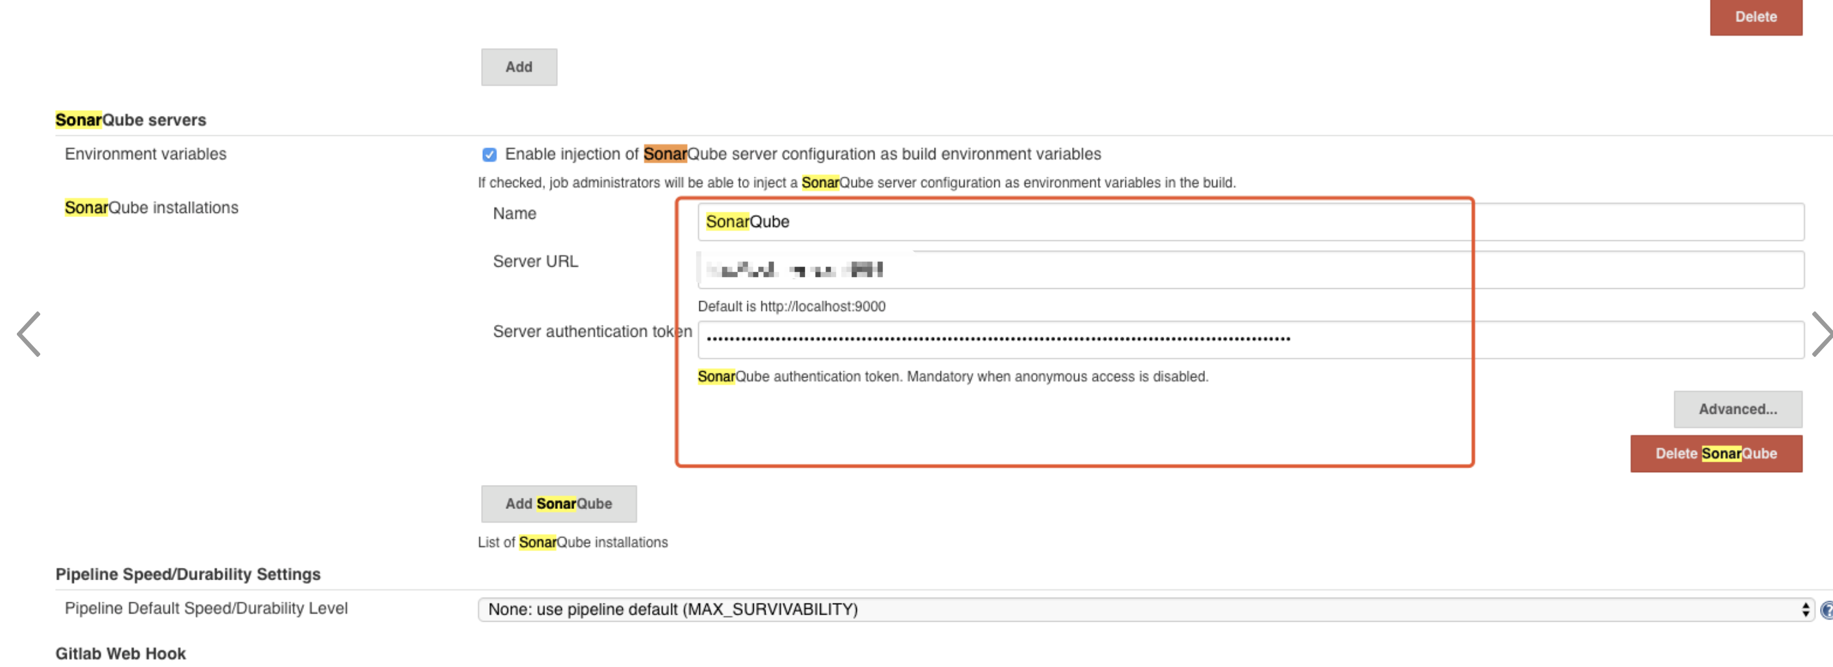Click the SonarQube servers heading
The width and height of the screenshot is (1833, 667).
131,119
